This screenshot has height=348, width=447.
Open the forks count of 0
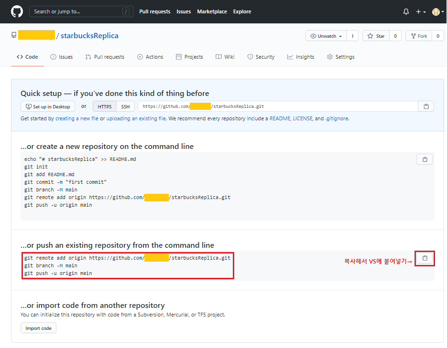tap(438, 36)
